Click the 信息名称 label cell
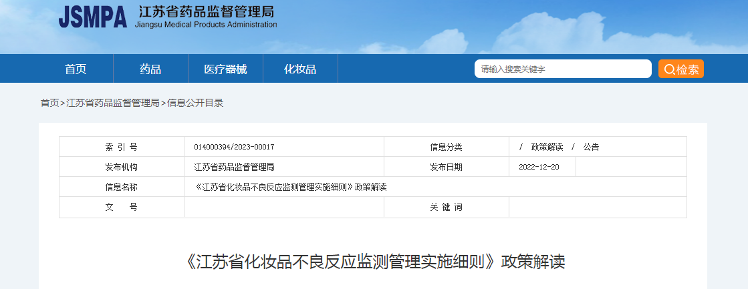748x289 pixels. tap(122, 187)
